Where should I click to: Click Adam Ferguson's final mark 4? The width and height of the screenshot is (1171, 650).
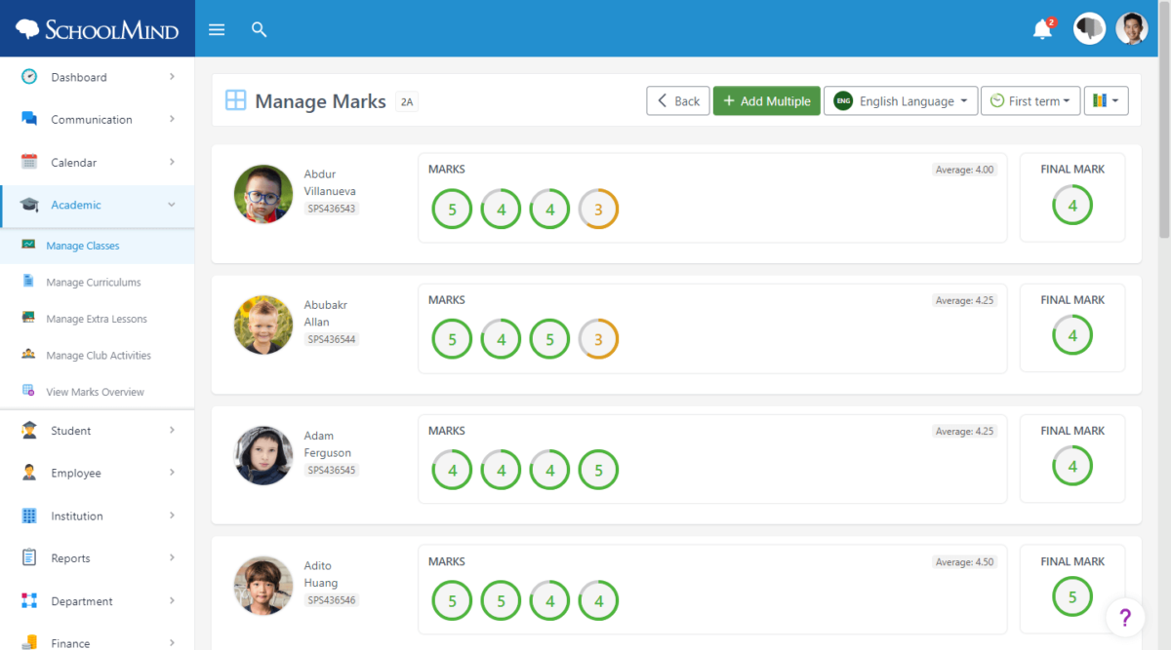coord(1072,466)
